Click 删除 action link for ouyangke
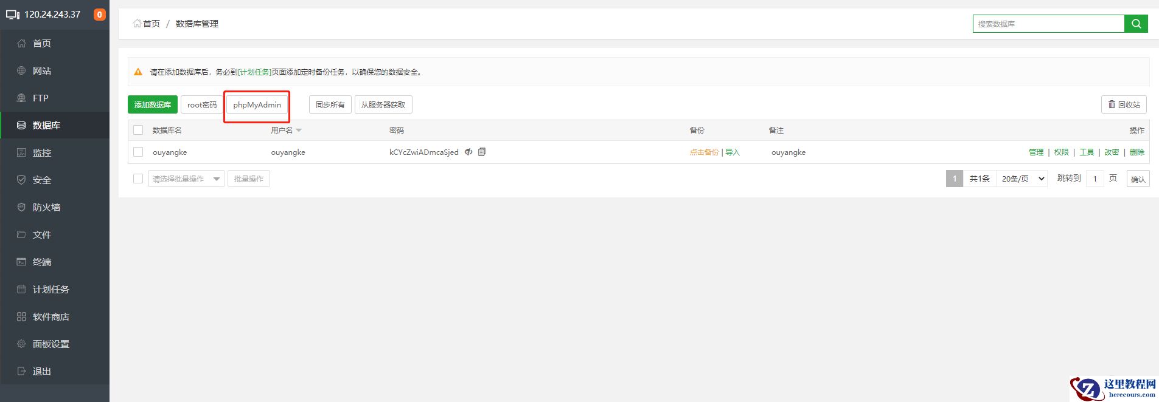 click(1137, 152)
